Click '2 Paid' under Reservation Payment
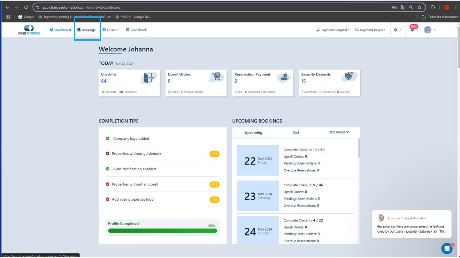The image size is (460, 258). pos(238,92)
